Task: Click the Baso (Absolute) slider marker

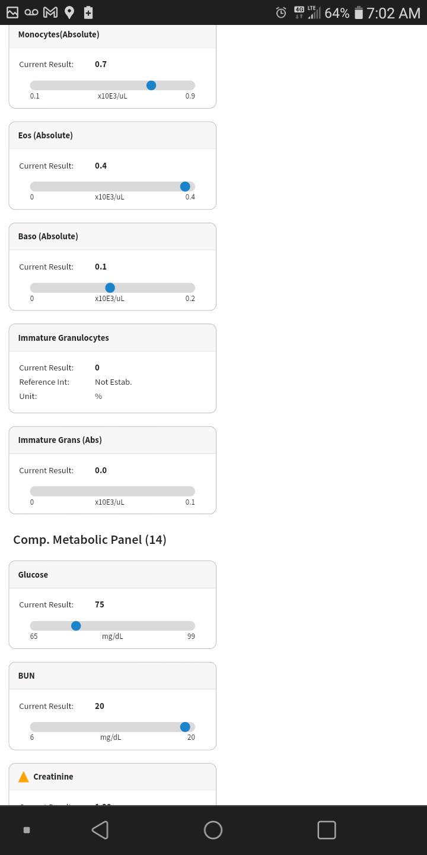Action: [110, 288]
